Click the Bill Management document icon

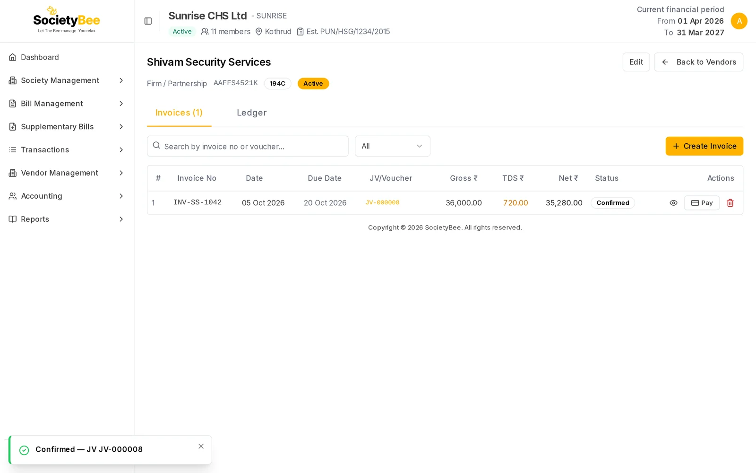(x=13, y=104)
